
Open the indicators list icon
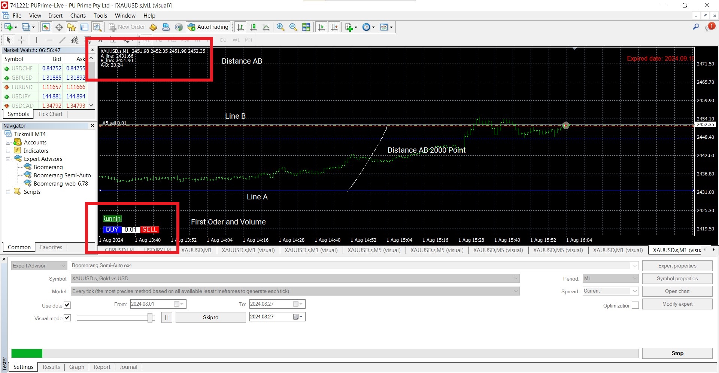click(349, 27)
